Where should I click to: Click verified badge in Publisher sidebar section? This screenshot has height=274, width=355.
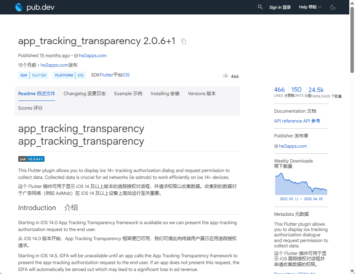276,146
